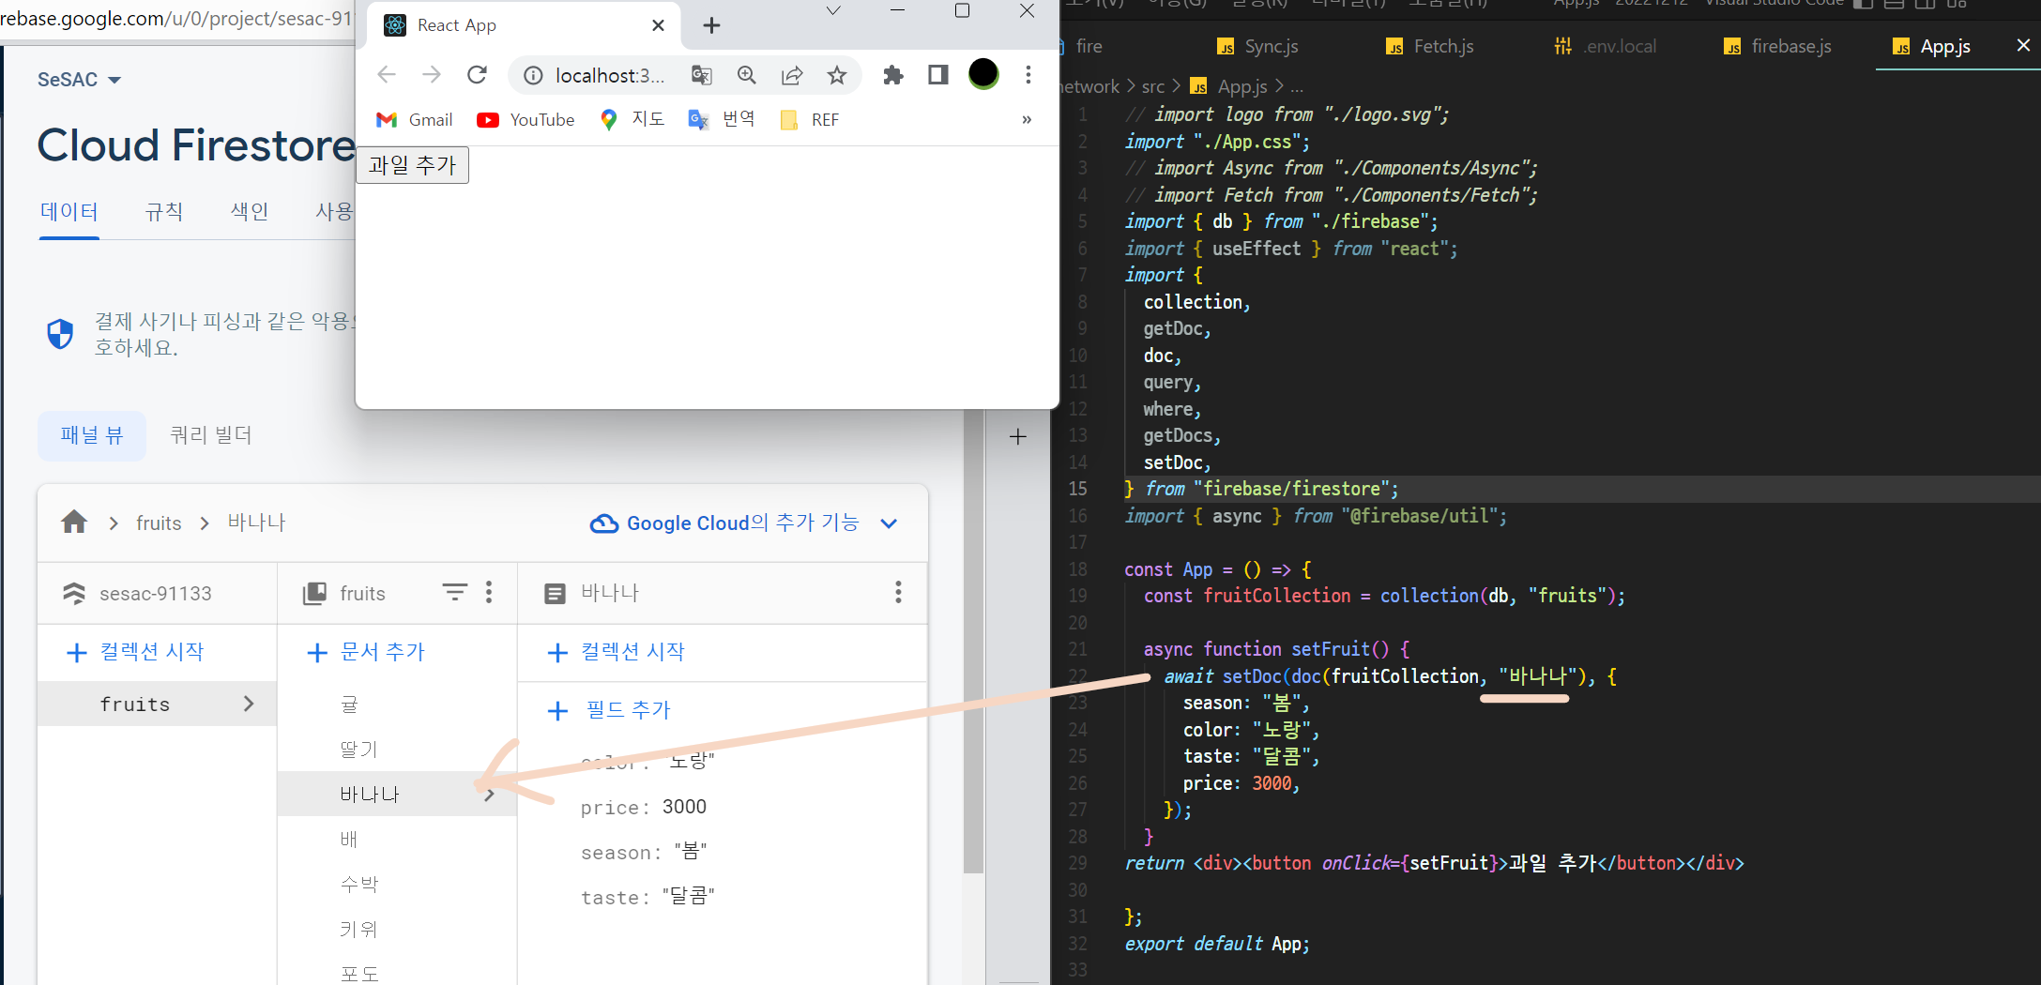
Task: Translate this page icon in address bar
Action: tap(701, 75)
